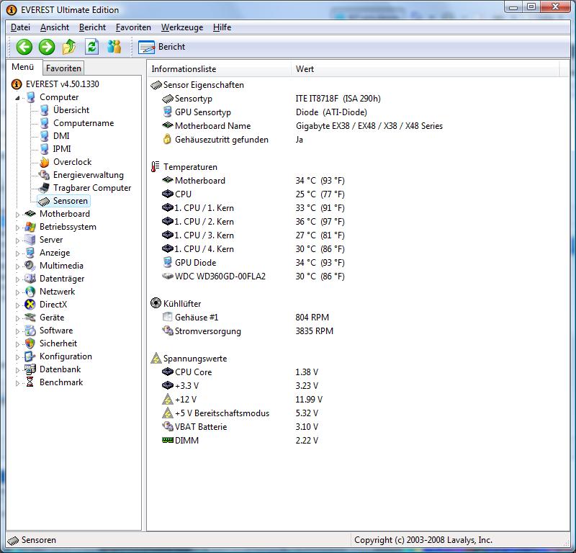This screenshot has width=576, height=553.
Task: Click the Betriebssystem Windows flag icon
Action: click(30, 227)
